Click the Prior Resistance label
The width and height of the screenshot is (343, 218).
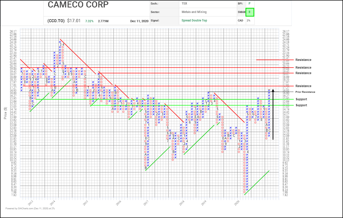tap(305, 92)
